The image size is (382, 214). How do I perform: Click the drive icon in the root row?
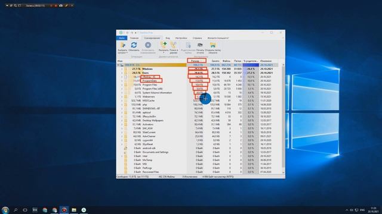pyautogui.click(x=122, y=65)
